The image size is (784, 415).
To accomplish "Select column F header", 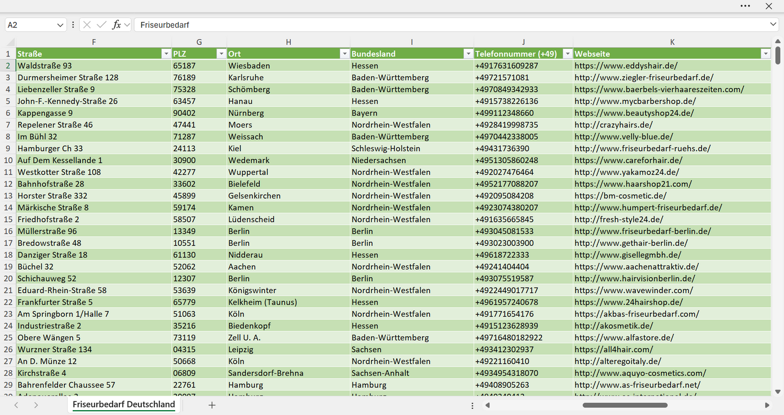I will tap(94, 42).
